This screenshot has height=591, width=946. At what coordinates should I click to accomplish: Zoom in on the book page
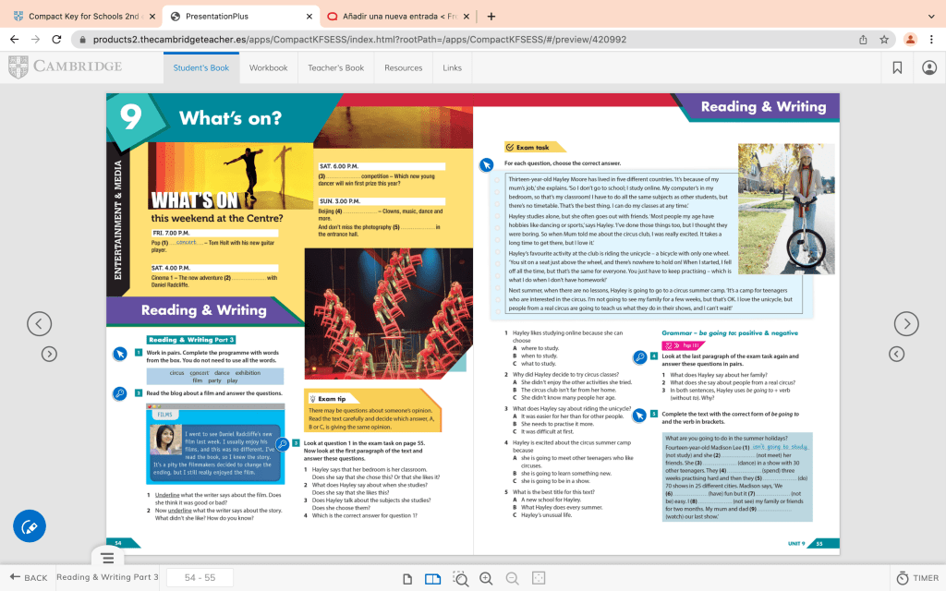[x=486, y=578]
